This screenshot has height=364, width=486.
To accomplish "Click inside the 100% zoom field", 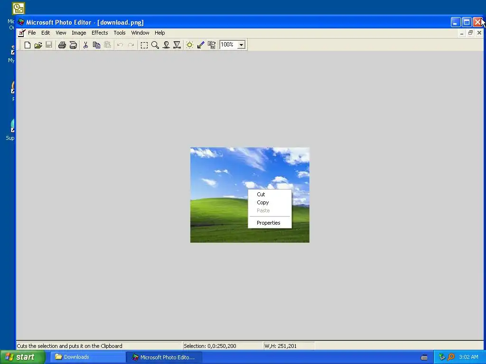I will (228, 45).
